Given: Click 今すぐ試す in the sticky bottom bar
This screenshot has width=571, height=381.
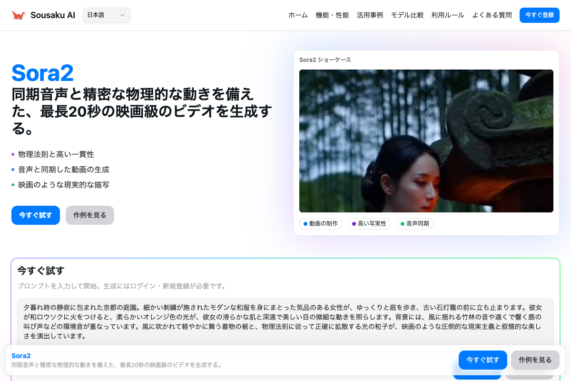Looking at the screenshot, I should [x=482, y=360].
